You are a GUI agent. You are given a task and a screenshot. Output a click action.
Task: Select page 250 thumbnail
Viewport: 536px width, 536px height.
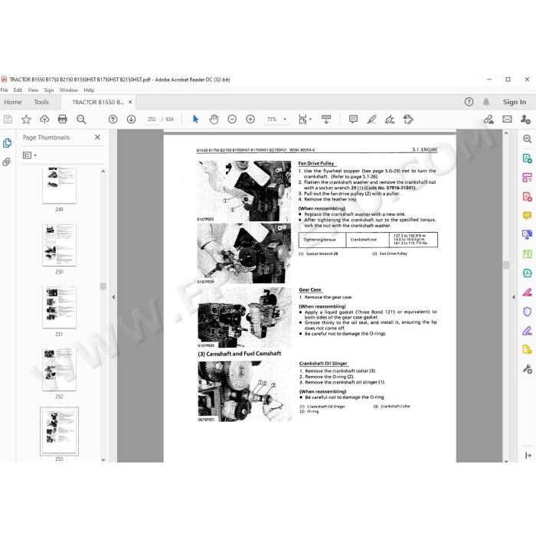pyautogui.click(x=59, y=244)
